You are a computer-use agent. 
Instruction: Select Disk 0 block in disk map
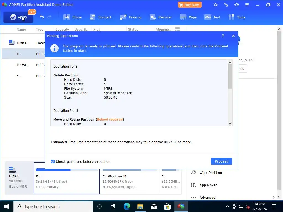(x=19, y=178)
